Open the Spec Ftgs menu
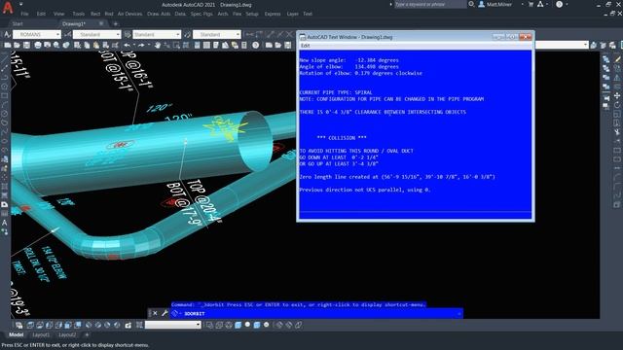The width and height of the screenshot is (623, 350). (202, 14)
